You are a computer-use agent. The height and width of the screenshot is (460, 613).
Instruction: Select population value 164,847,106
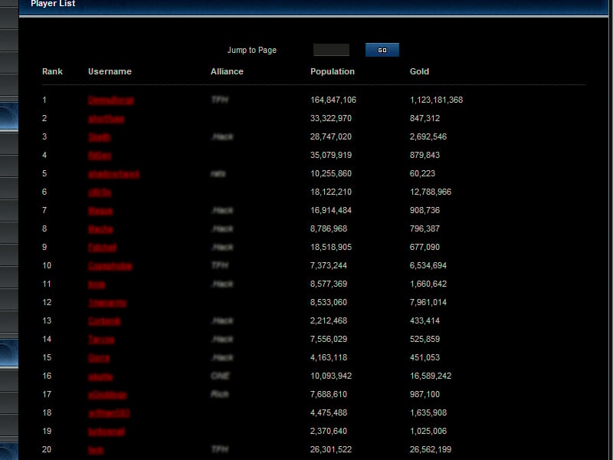[x=333, y=100]
